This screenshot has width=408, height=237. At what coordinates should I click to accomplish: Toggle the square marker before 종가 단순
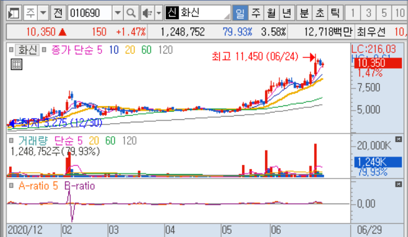pos(44,49)
